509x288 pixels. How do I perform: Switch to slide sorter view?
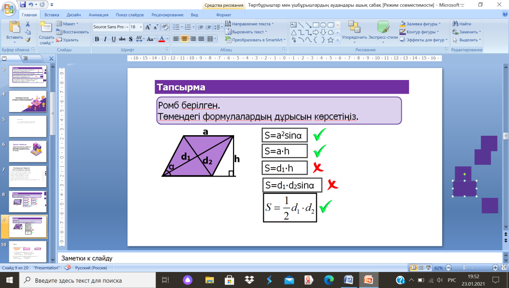coord(421,268)
